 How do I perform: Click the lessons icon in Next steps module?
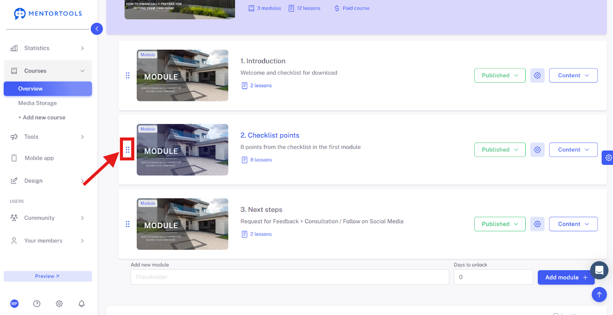pyautogui.click(x=244, y=234)
